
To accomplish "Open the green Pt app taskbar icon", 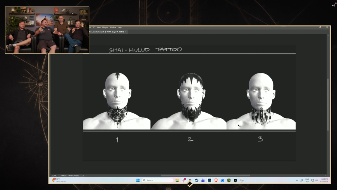I will pyautogui.click(x=229, y=180).
